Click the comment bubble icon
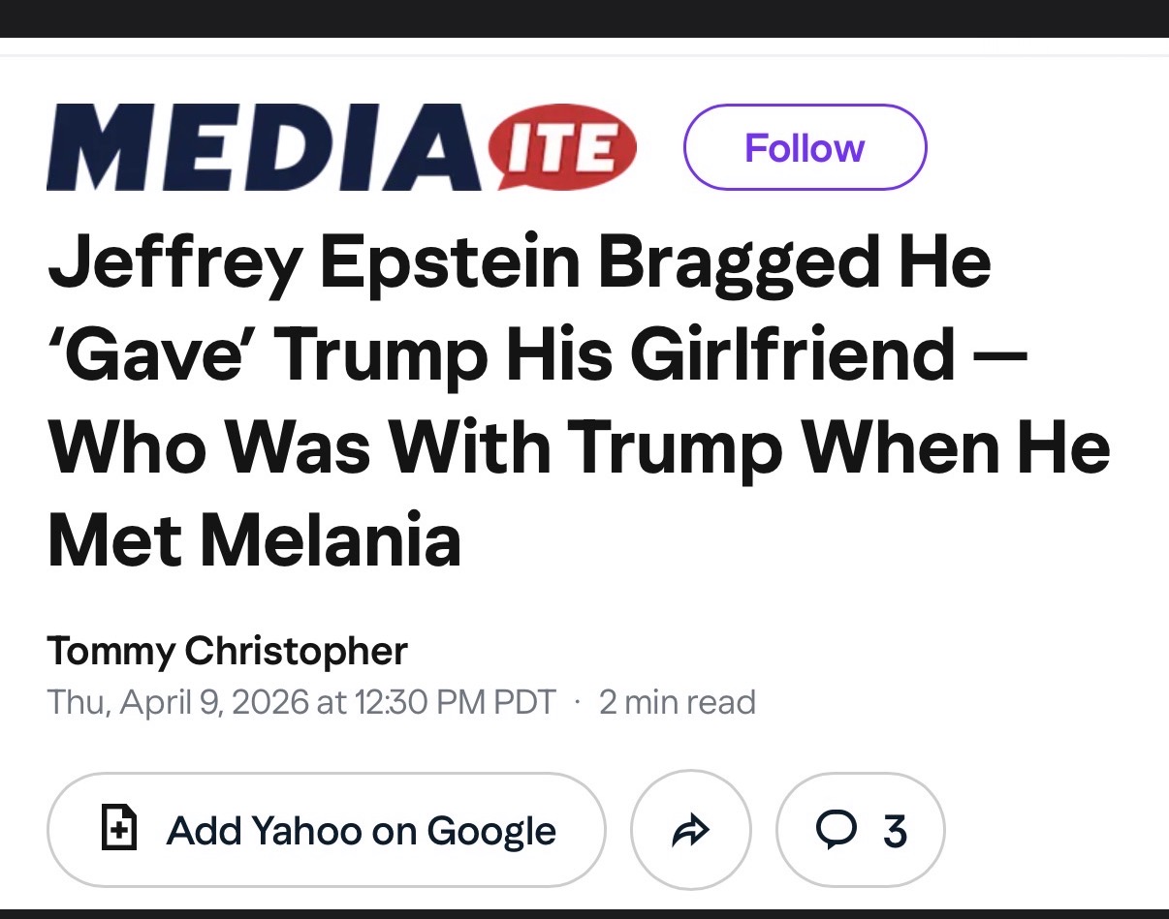The height and width of the screenshot is (919, 1169). [837, 830]
